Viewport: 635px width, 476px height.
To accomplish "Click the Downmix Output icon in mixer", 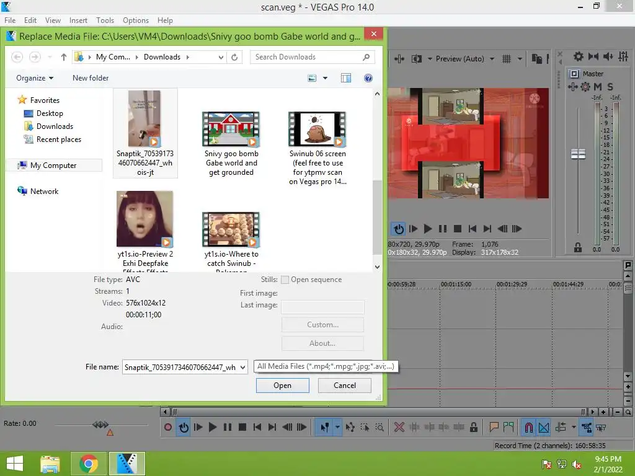I will (593, 56).
